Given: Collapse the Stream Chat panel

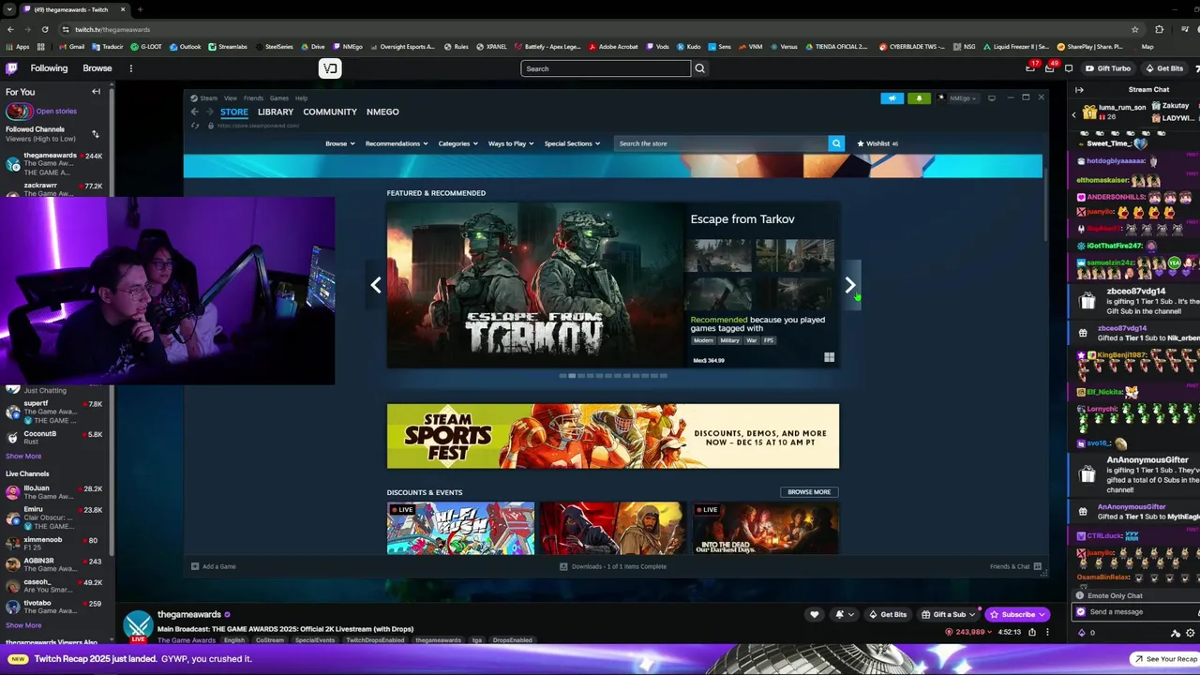Looking at the screenshot, I should (1079, 90).
